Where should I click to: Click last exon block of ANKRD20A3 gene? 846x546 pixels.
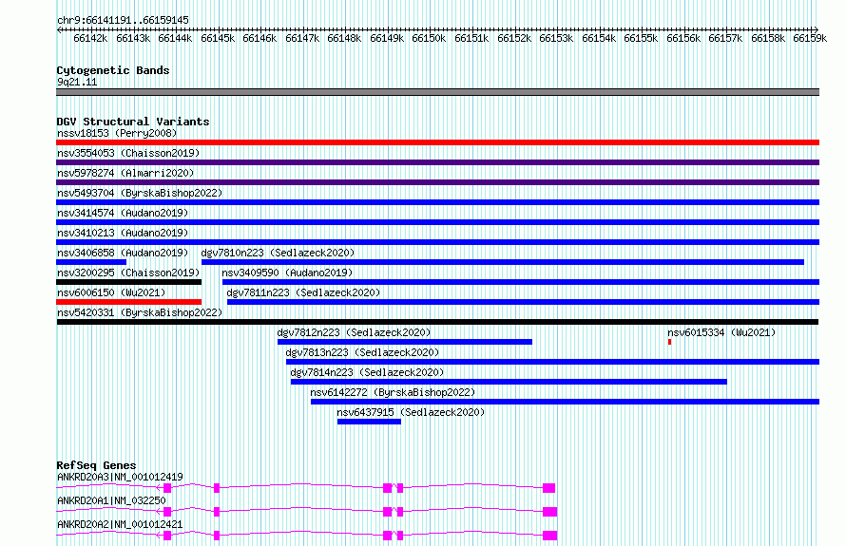click(x=549, y=488)
